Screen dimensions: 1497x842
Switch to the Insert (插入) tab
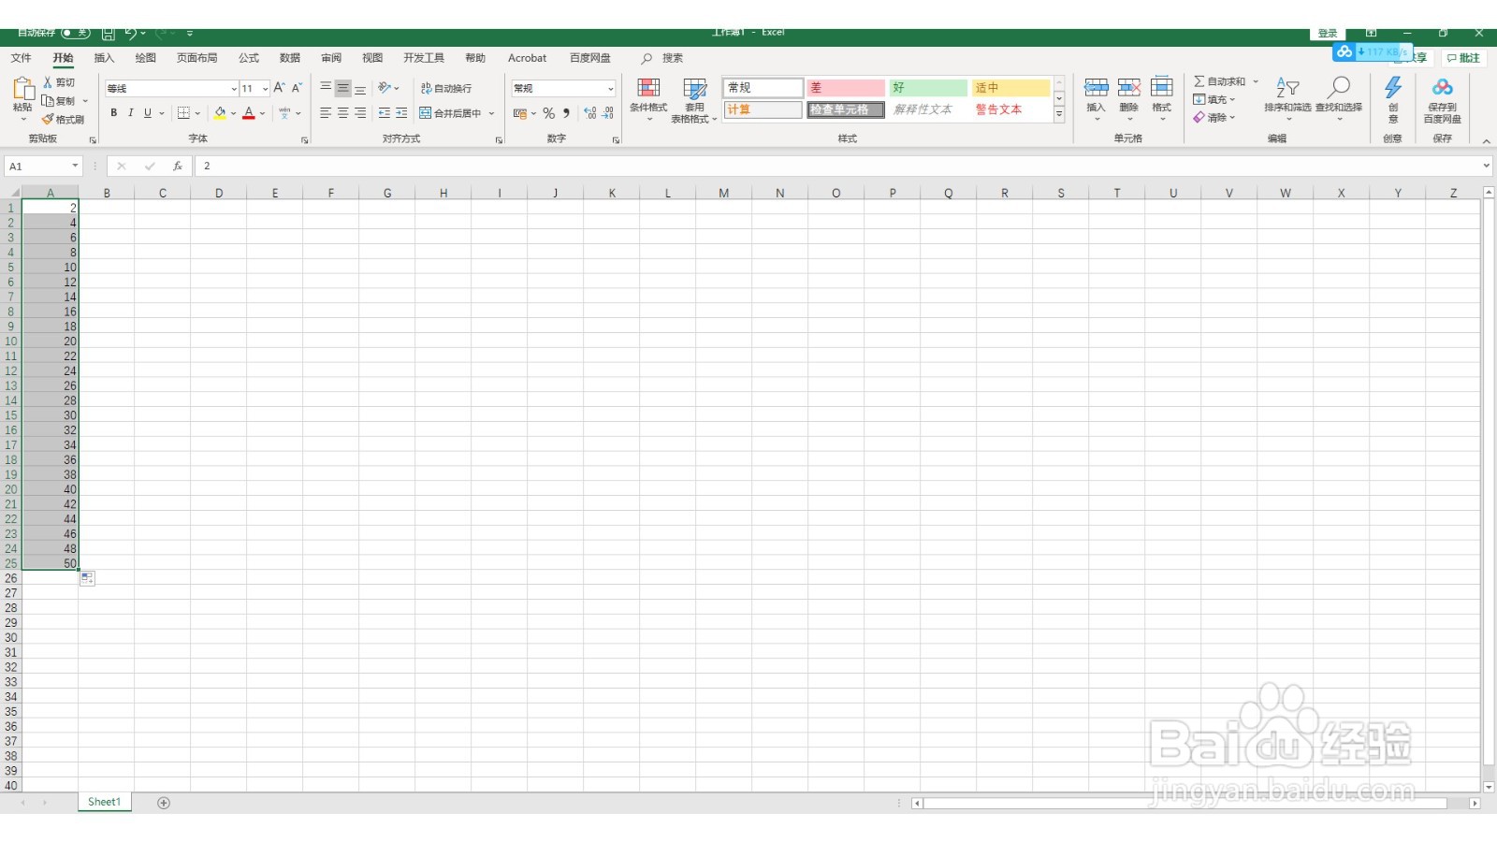click(x=104, y=58)
